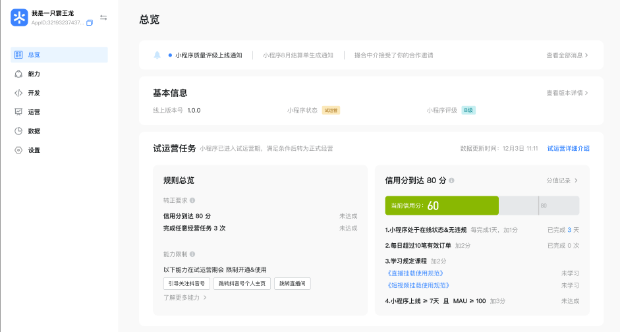Click 已完成 3 天 status text

click(563, 230)
